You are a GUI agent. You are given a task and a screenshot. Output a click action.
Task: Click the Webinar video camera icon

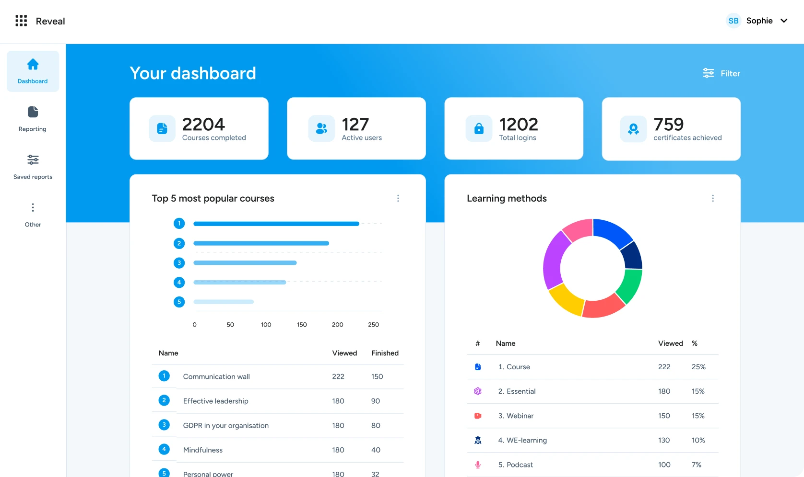[x=478, y=416]
